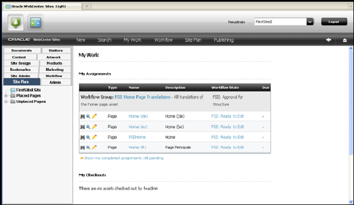This screenshot has width=354, height=205.
Task: Open the FSIIHome page link
Action: tap(137, 137)
